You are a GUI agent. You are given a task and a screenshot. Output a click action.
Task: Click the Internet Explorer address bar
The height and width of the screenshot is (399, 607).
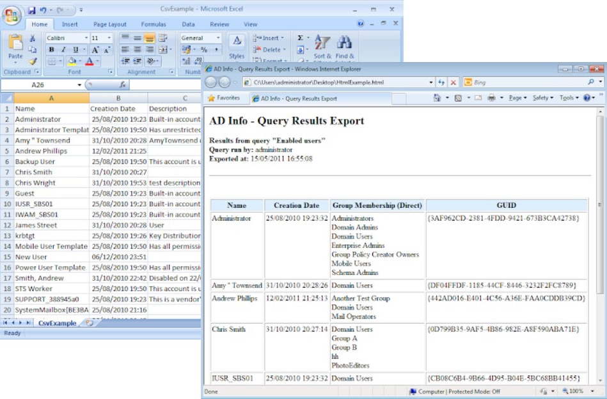point(338,82)
